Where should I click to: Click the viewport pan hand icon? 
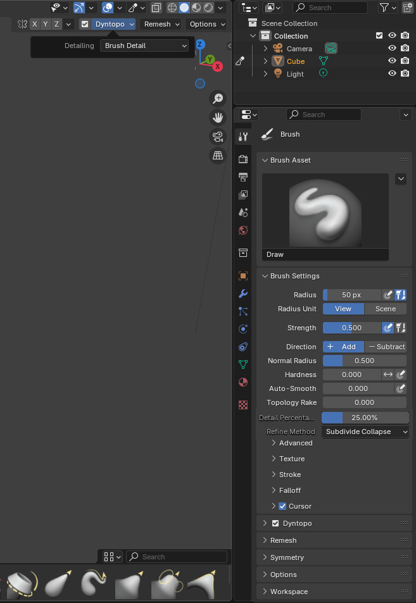pyautogui.click(x=218, y=118)
